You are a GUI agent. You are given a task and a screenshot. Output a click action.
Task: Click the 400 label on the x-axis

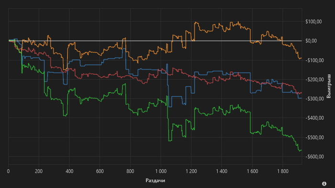pos(69,171)
